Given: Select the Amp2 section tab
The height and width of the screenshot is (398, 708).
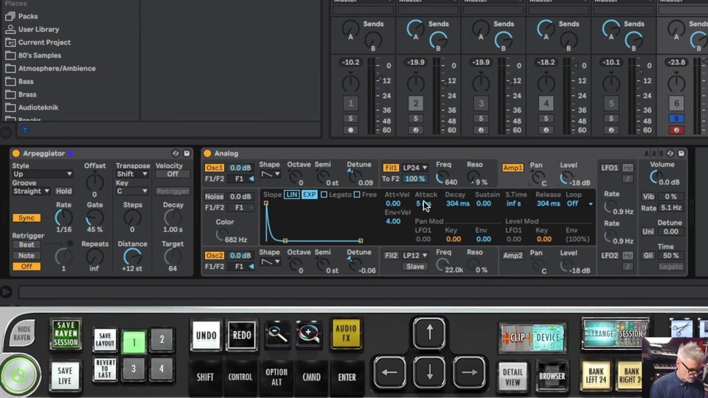Looking at the screenshot, I should point(513,256).
